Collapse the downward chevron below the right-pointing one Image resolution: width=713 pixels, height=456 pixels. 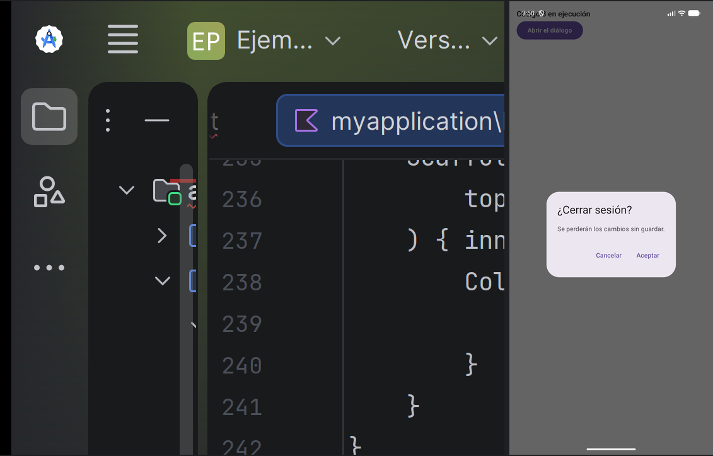tap(163, 281)
